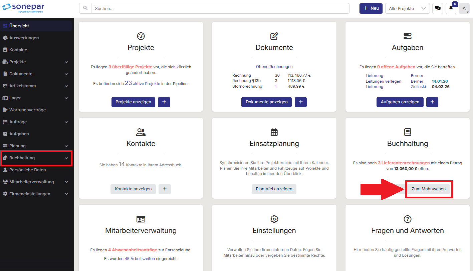This screenshot has width=473, height=271.
Task: Click plus button beside Projekte anzeigen
Action: click(x=164, y=102)
